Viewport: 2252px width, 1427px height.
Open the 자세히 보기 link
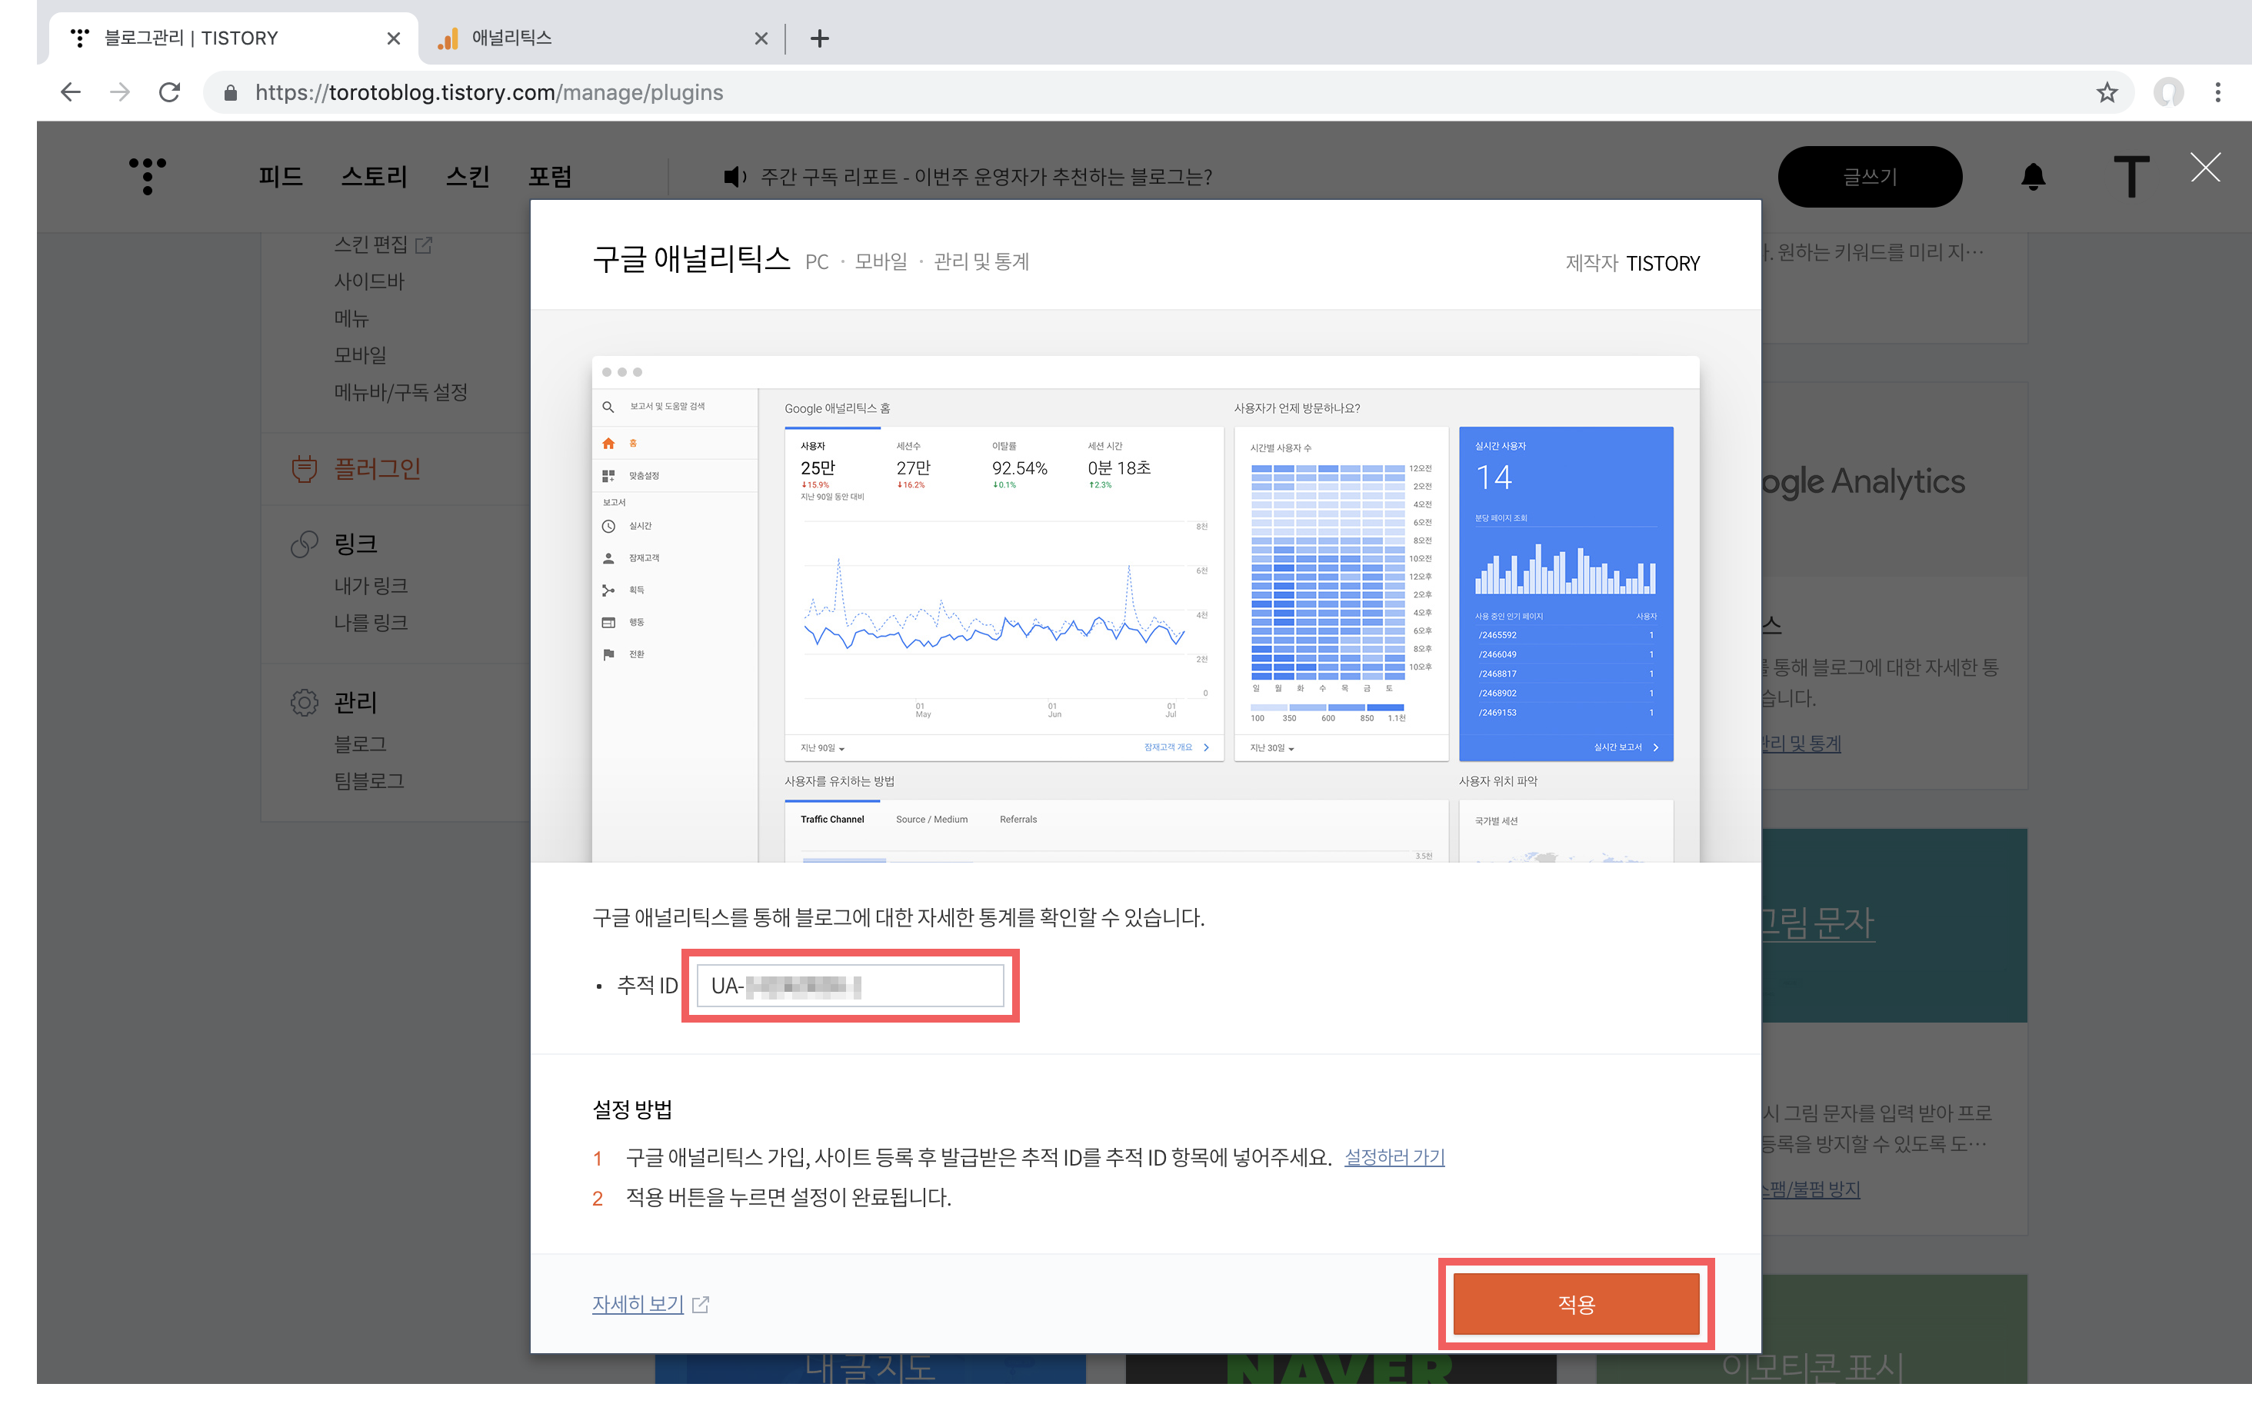tap(637, 1305)
